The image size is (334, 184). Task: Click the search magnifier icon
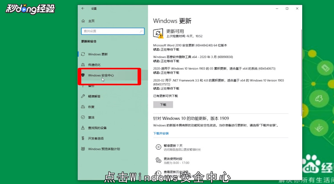coord(141,31)
